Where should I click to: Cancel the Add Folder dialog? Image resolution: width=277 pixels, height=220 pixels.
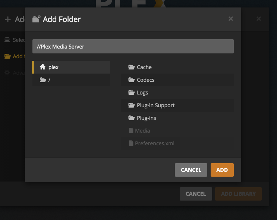(x=191, y=170)
